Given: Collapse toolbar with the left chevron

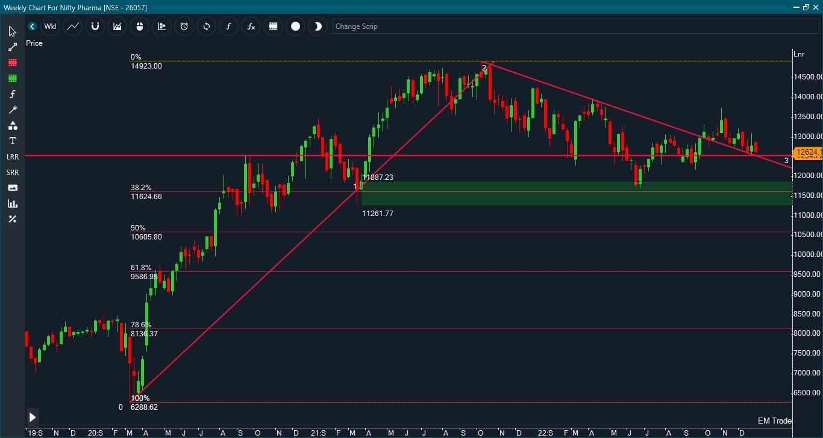Looking at the screenshot, I should coord(32,26).
